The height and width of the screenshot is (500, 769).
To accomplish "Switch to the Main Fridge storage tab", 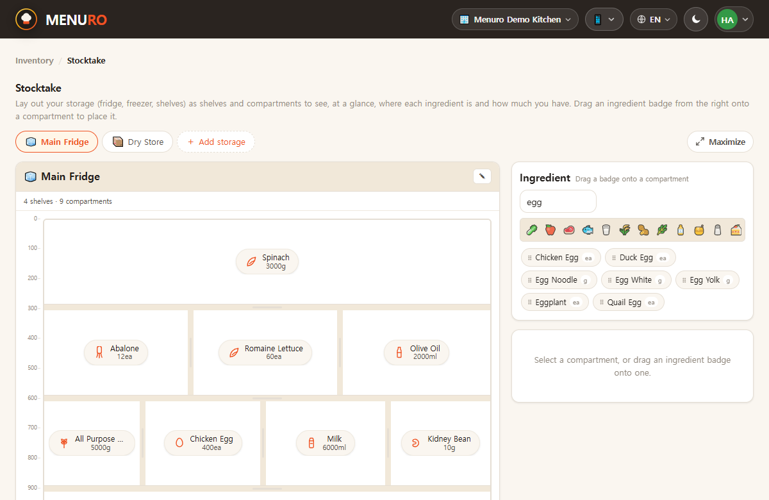I will coord(56,142).
